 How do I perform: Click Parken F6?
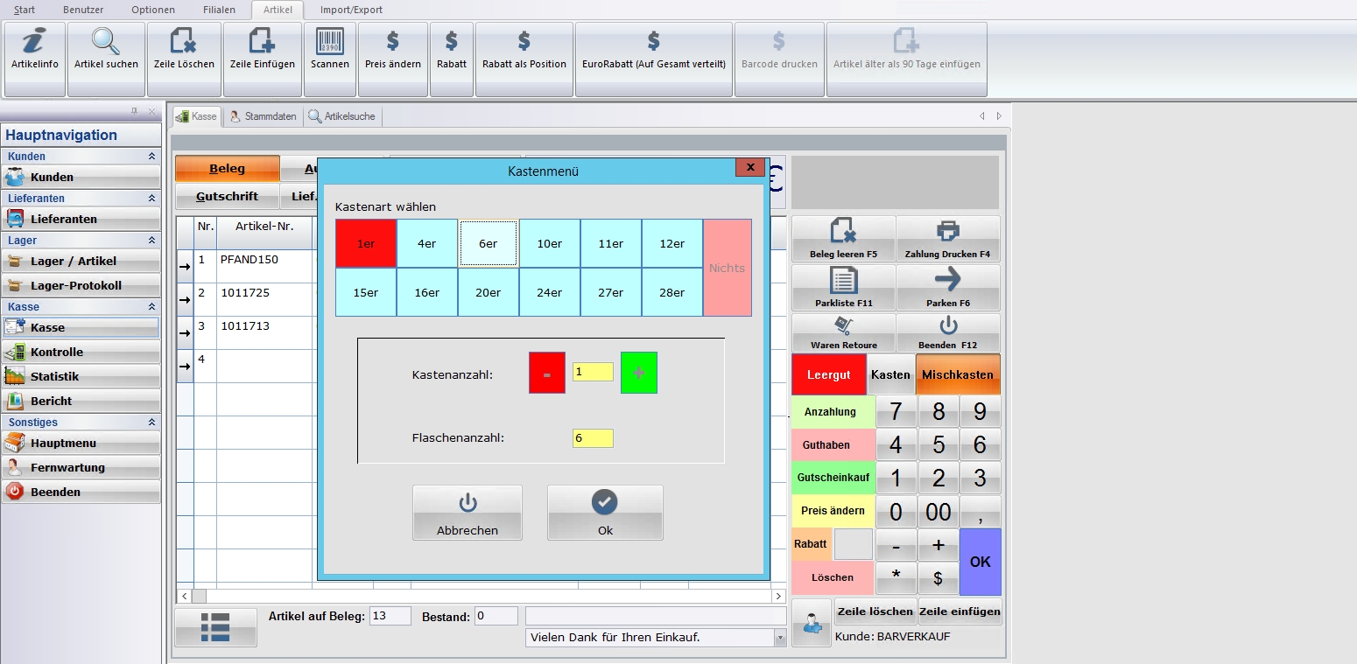pyautogui.click(x=948, y=288)
